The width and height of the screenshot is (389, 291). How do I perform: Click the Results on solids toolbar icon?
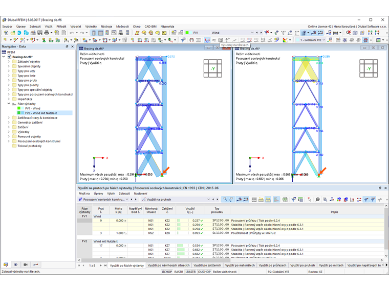coord(221,40)
